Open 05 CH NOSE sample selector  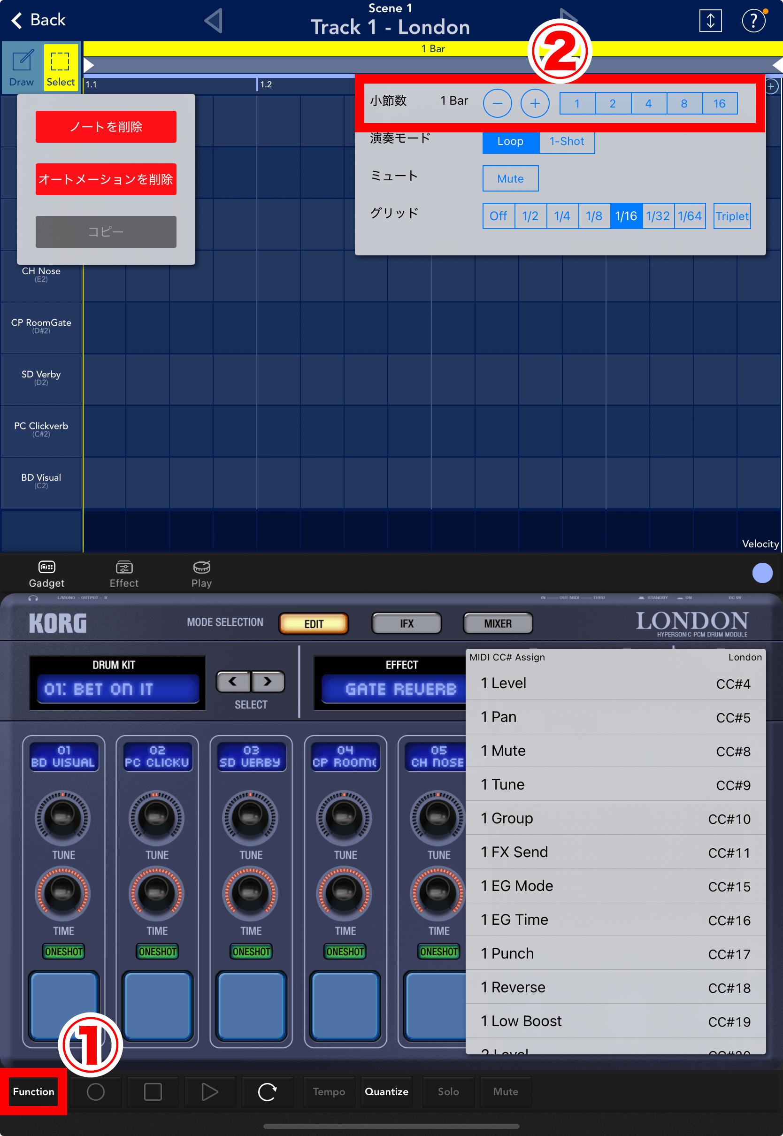click(436, 756)
